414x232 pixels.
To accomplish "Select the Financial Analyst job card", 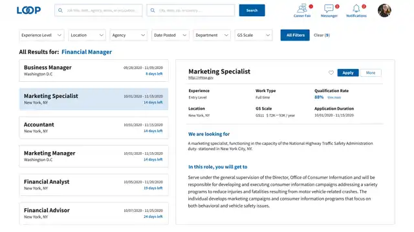I will click(x=94, y=185).
